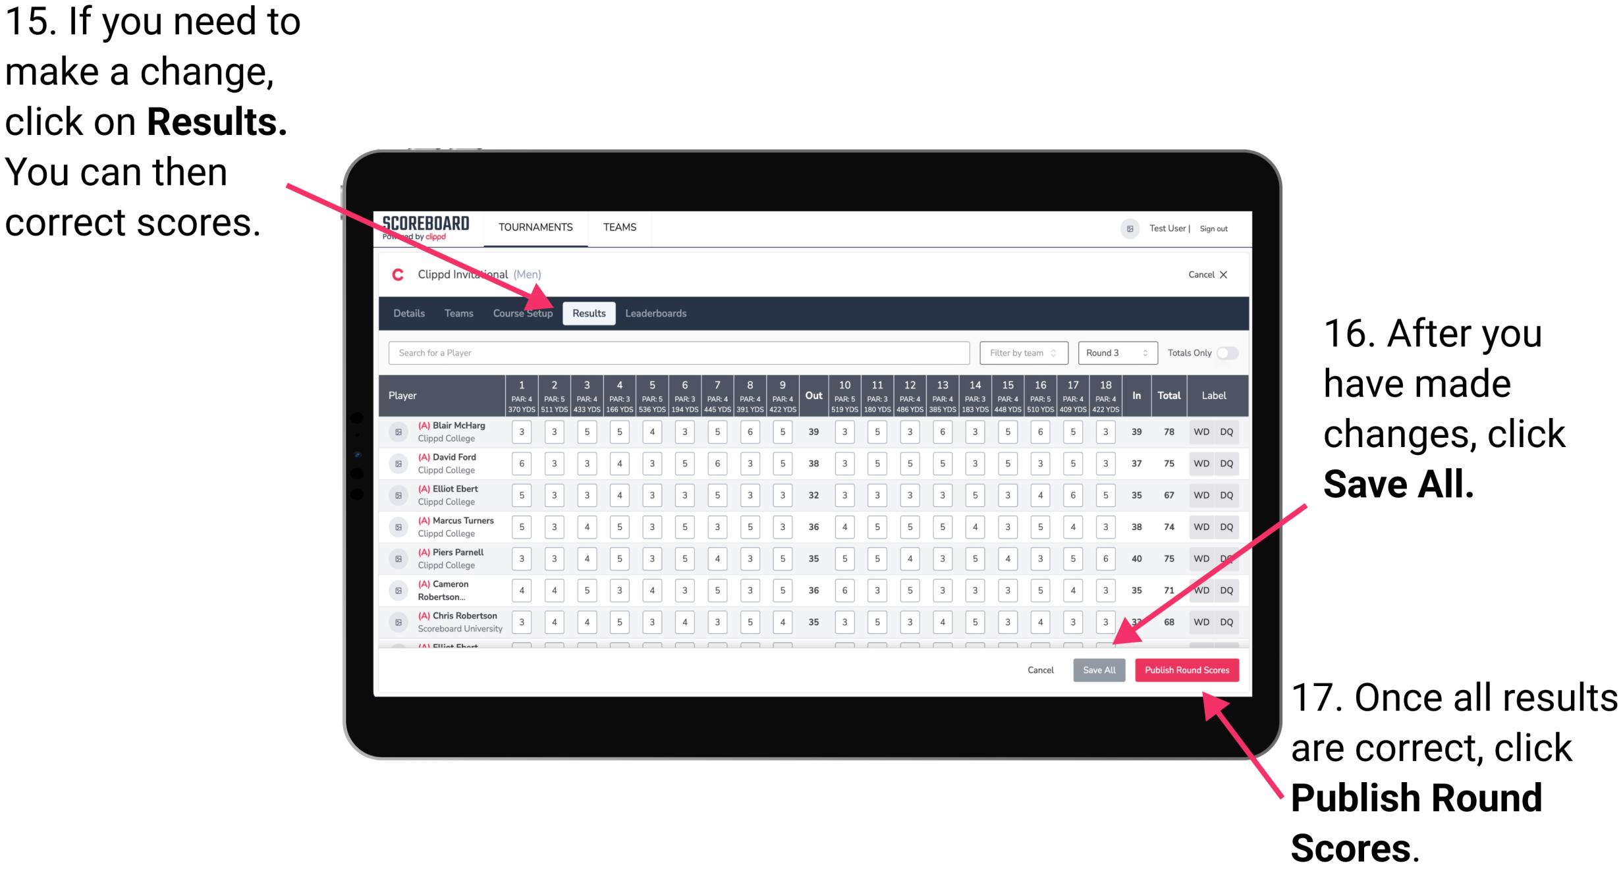
Task: Click the Leaderboards tab
Action: [659, 313]
